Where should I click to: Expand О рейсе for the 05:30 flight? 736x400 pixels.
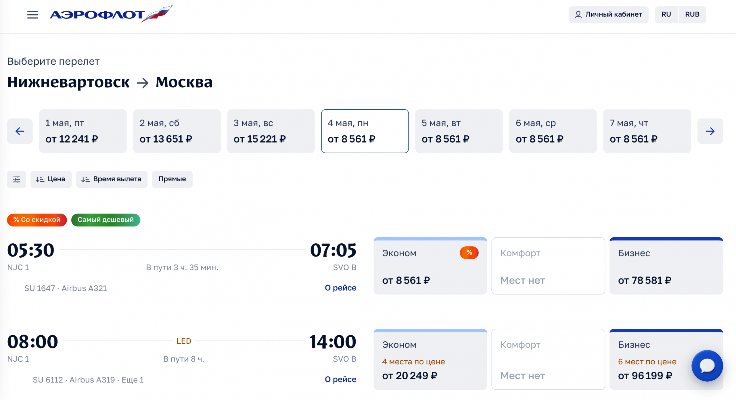point(340,288)
